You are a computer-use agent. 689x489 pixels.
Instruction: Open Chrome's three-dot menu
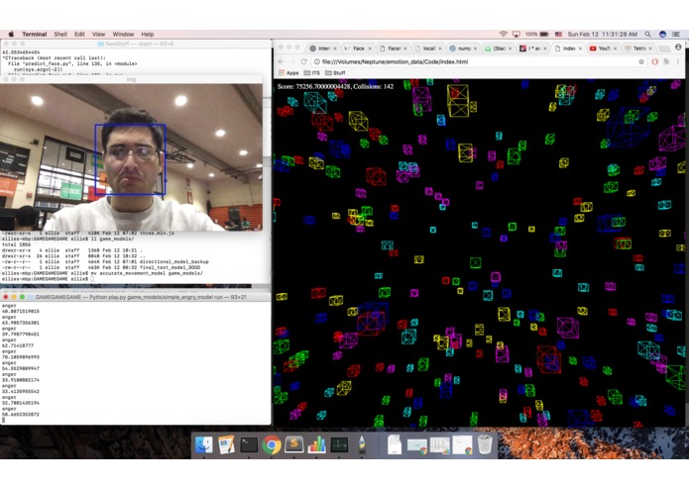[677, 61]
